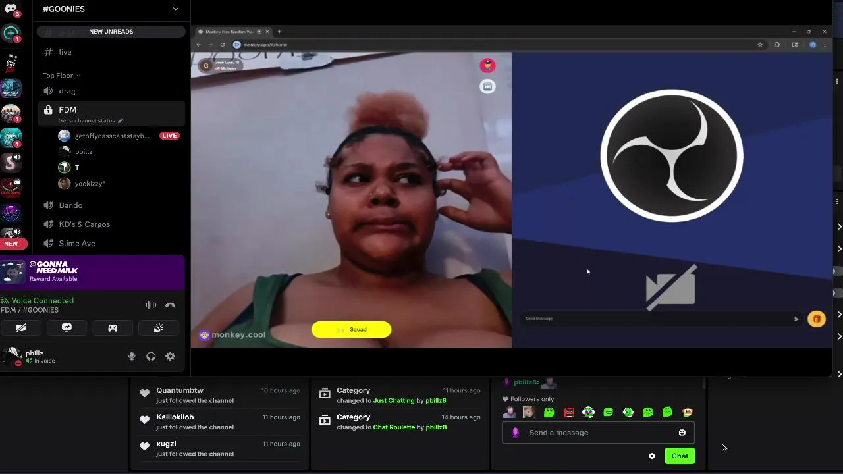Click the Squad button on Monkey video
Viewport: 843px width, 474px height.
click(351, 329)
